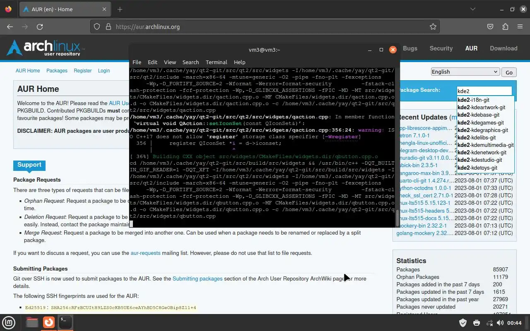Viewport: 530px width, 331px height.
Task: Click the security shield tray icon
Action: coord(463,323)
